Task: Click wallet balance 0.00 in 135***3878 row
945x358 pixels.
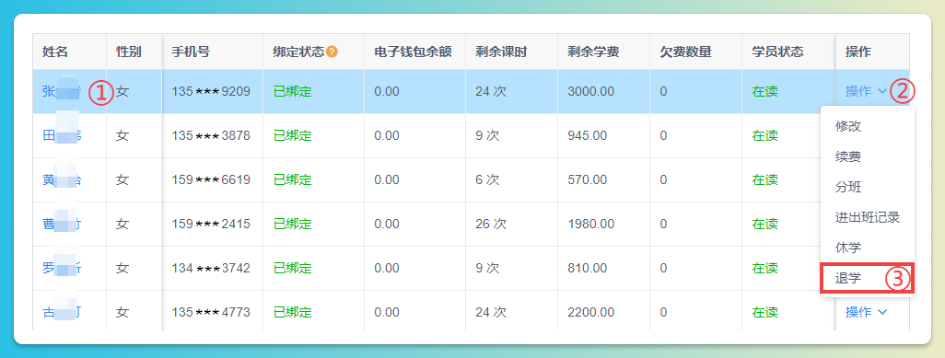Action: pyautogui.click(x=386, y=135)
